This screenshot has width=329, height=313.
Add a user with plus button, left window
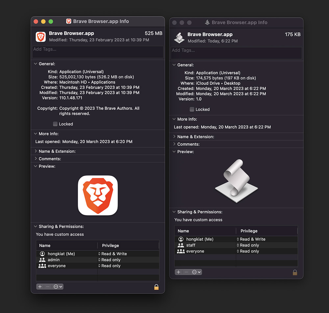(40, 287)
